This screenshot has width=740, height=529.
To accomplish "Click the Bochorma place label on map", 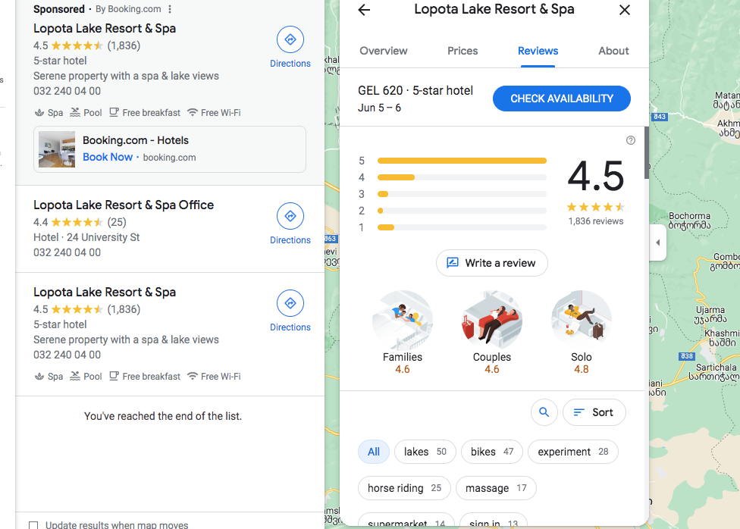I will tap(689, 221).
